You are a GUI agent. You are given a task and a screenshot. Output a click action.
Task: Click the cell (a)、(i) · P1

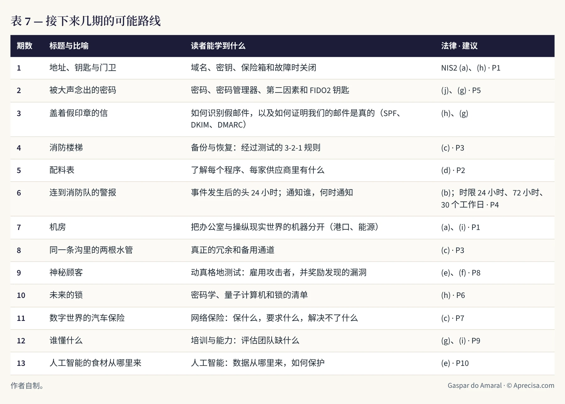pyautogui.click(x=460, y=227)
